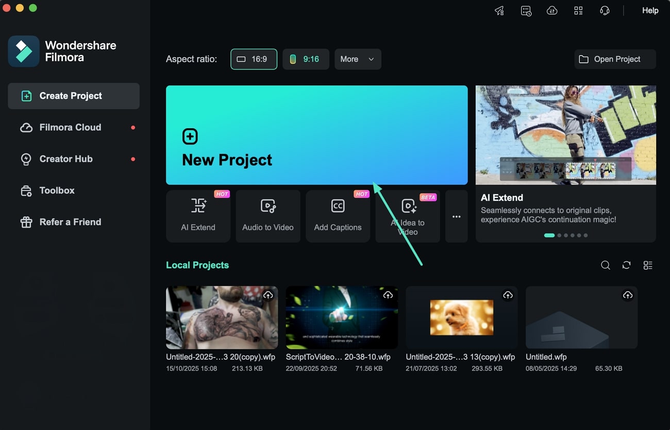The height and width of the screenshot is (430, 670).
Task: Jump to the second AI Extend carousel dot
Action: [560, 235]
